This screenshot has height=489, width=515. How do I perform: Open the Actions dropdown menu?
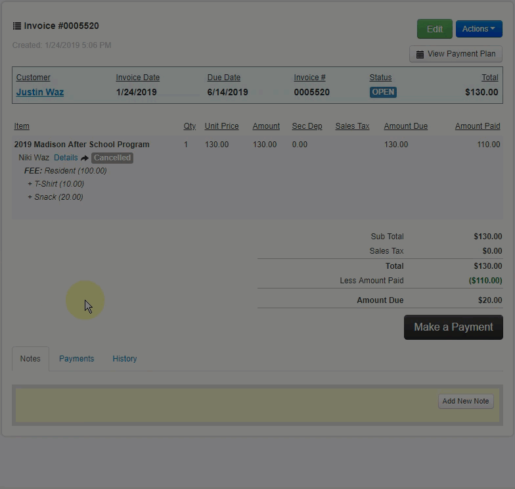coord(479,29)
